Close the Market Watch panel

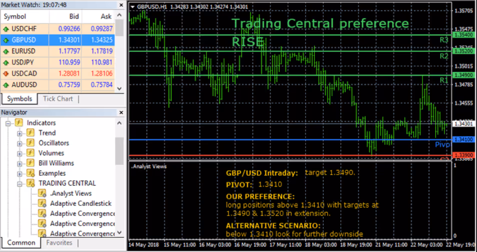[121, 5]
